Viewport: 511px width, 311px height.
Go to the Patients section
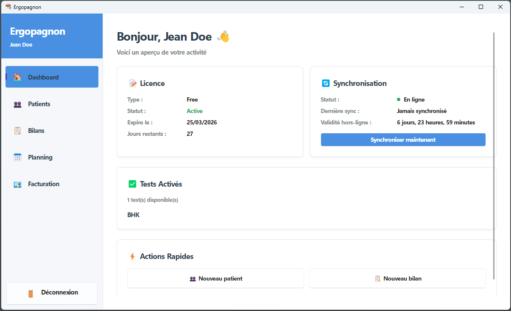52,104
